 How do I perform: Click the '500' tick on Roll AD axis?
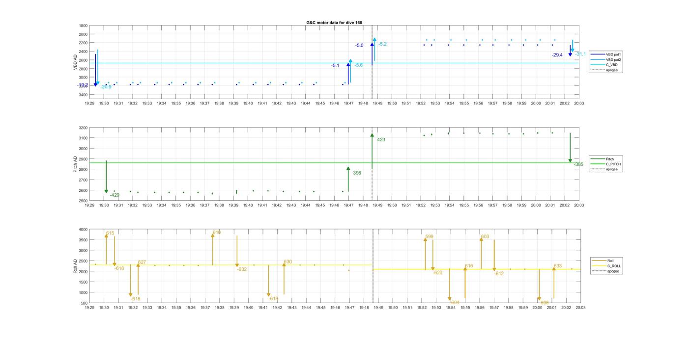pos(85,303)
